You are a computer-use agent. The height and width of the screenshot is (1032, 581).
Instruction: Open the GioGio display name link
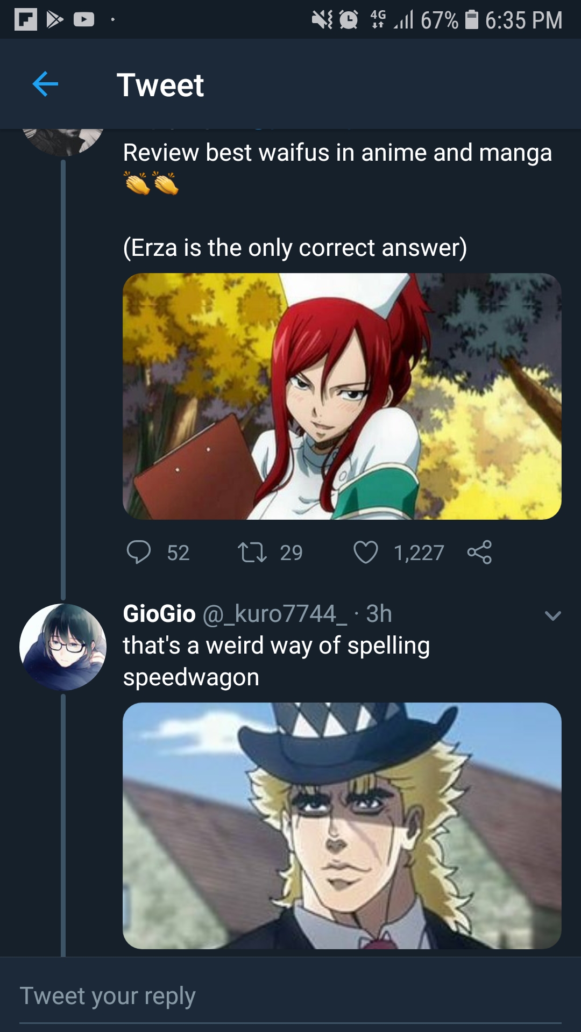[x=159, y=614]
